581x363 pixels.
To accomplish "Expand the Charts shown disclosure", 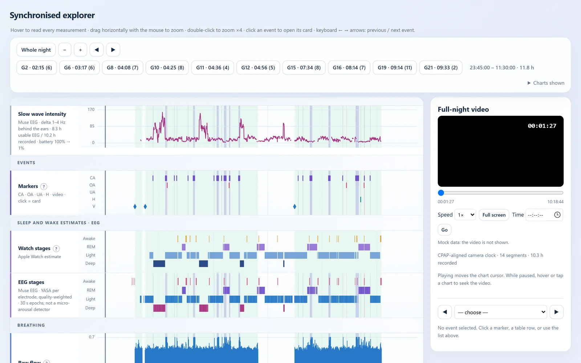I will tap(546, 83).
